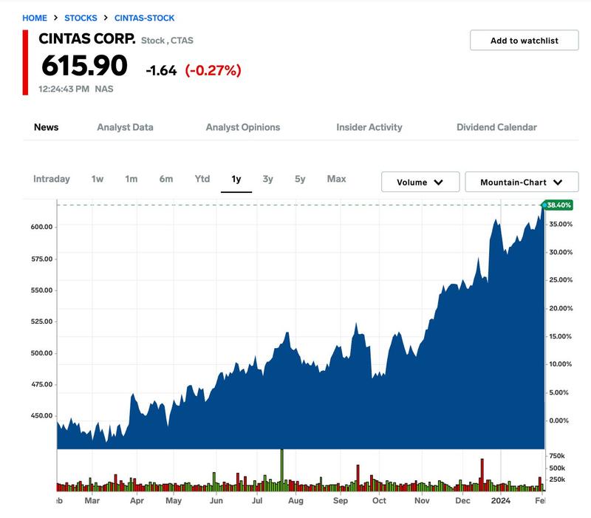Click the 500k volume axis label
The width and height of the screenshot is (591, 518).
[x=557, y=468]
